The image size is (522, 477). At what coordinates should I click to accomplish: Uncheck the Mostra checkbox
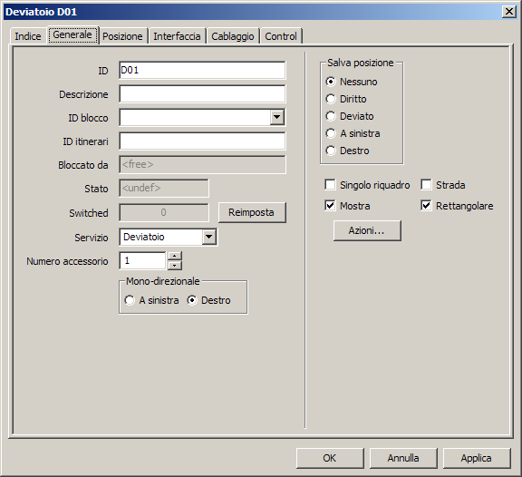(330, 206)
